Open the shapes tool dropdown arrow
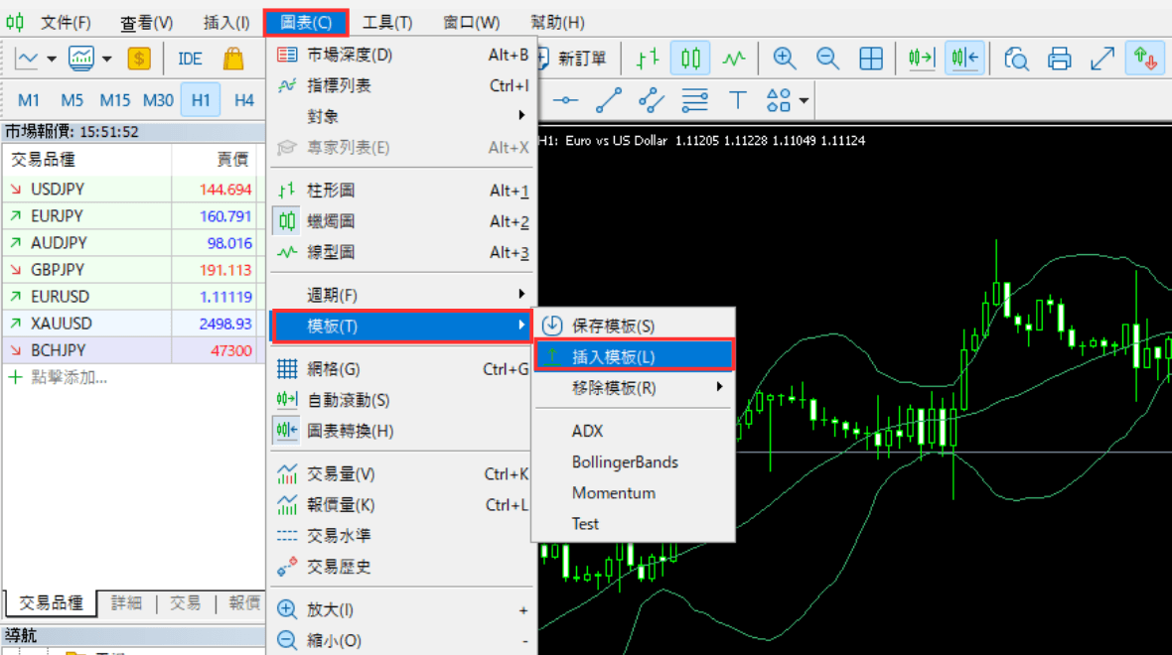The image size is (1172, 655). [804, 100]
